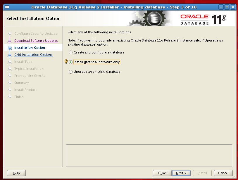Close the Oracle installer window
The height and width of the screenshot is (180, 238).
tap(233, 7)
